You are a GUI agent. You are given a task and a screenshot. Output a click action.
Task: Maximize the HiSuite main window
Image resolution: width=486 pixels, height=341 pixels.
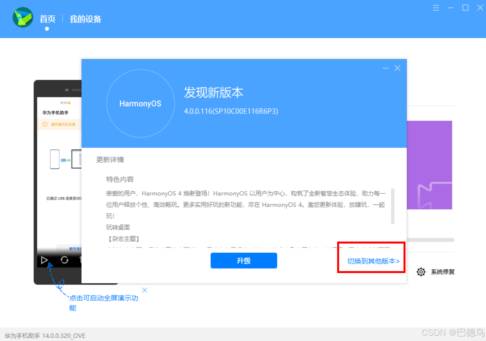point(465,8)
